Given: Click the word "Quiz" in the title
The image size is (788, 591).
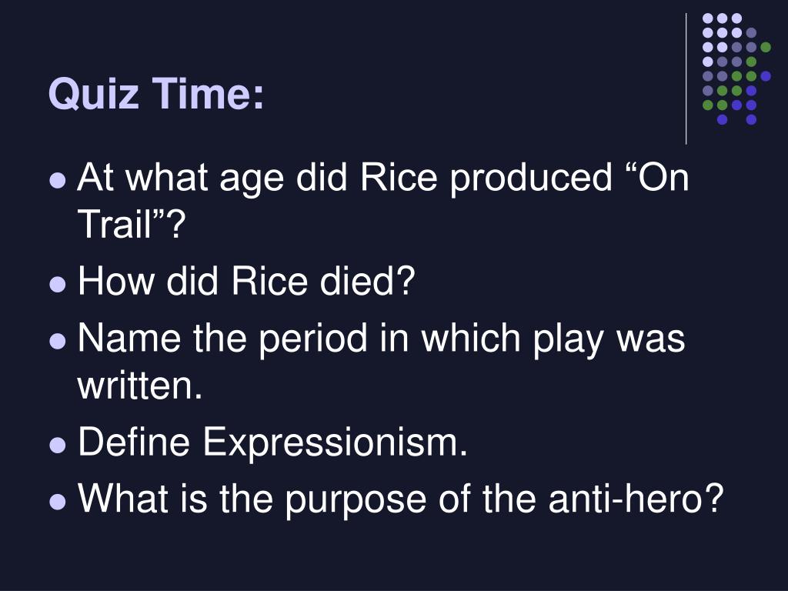Looking at the screenshot, I should pos(93,94).
